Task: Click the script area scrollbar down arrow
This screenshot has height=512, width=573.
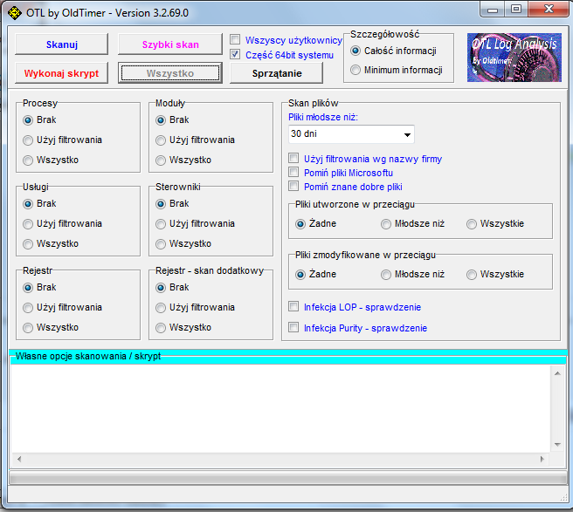Action: click(559, 445)
